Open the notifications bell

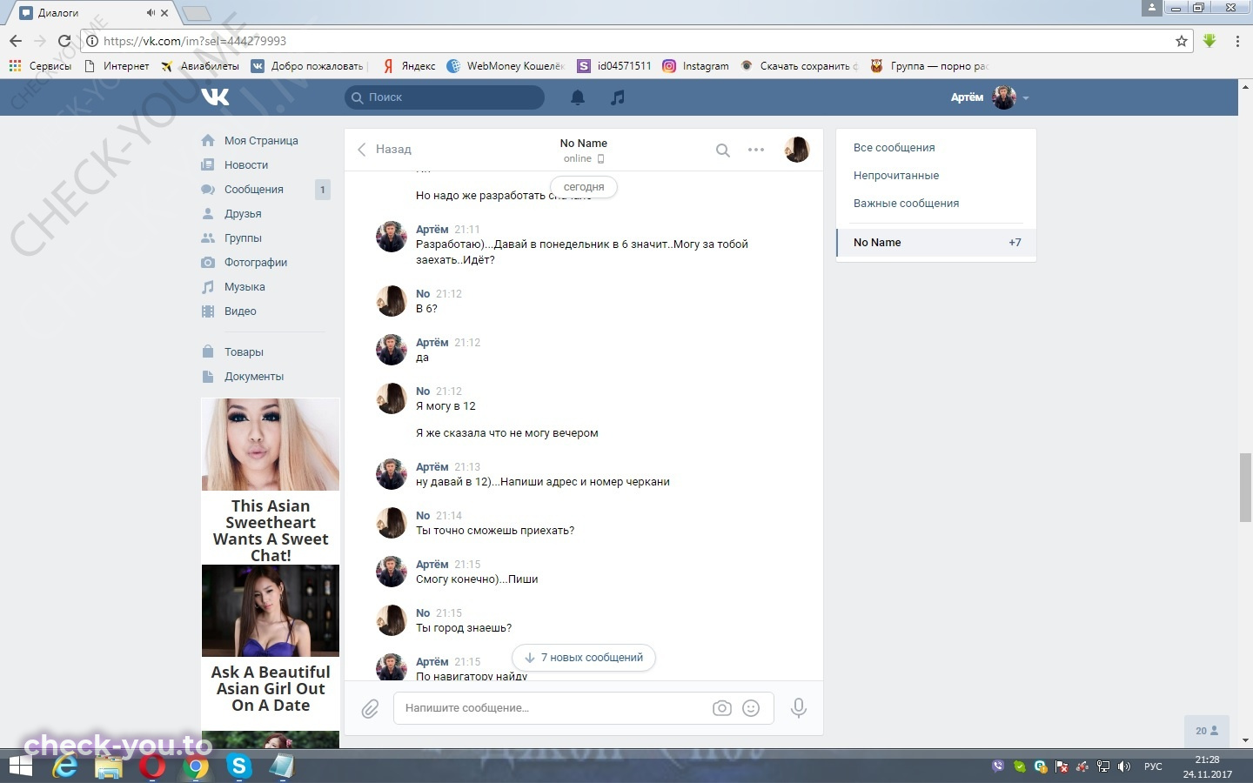click(x=578, y=97)
